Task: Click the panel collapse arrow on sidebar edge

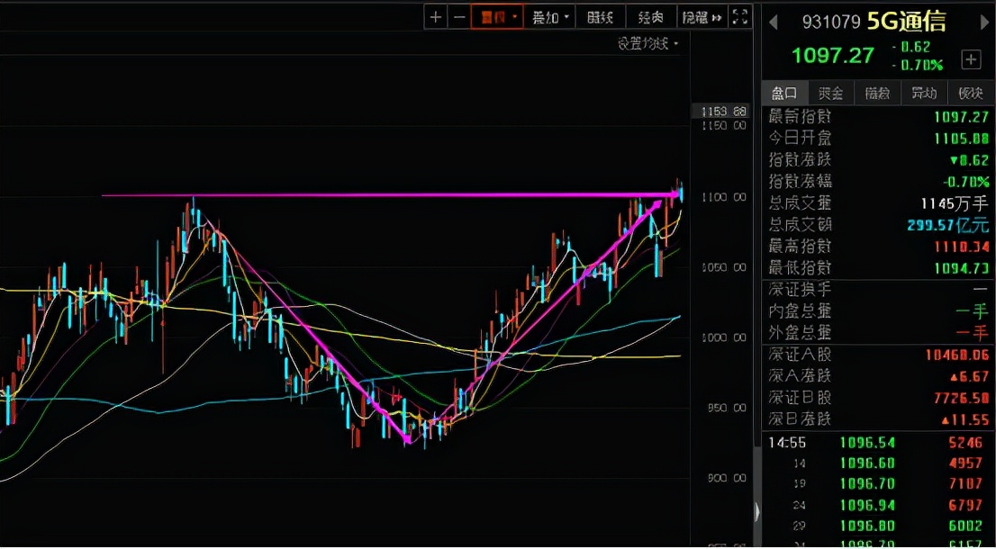Action: [x=756, y=512]
